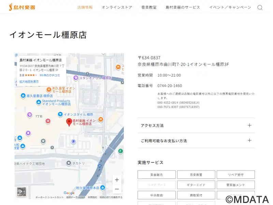Open 利用規約 map link

point(92,197)
